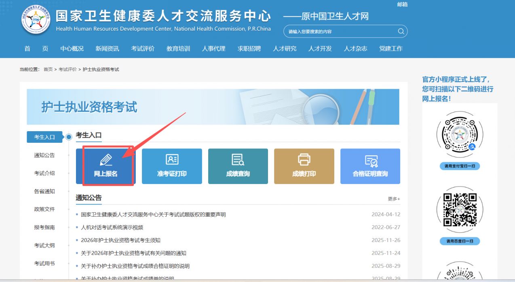Open 考试介绍 from the sidebar
The height and width of the screenshot is (282, 515).
pyautogui.click(x=44, y=173)
